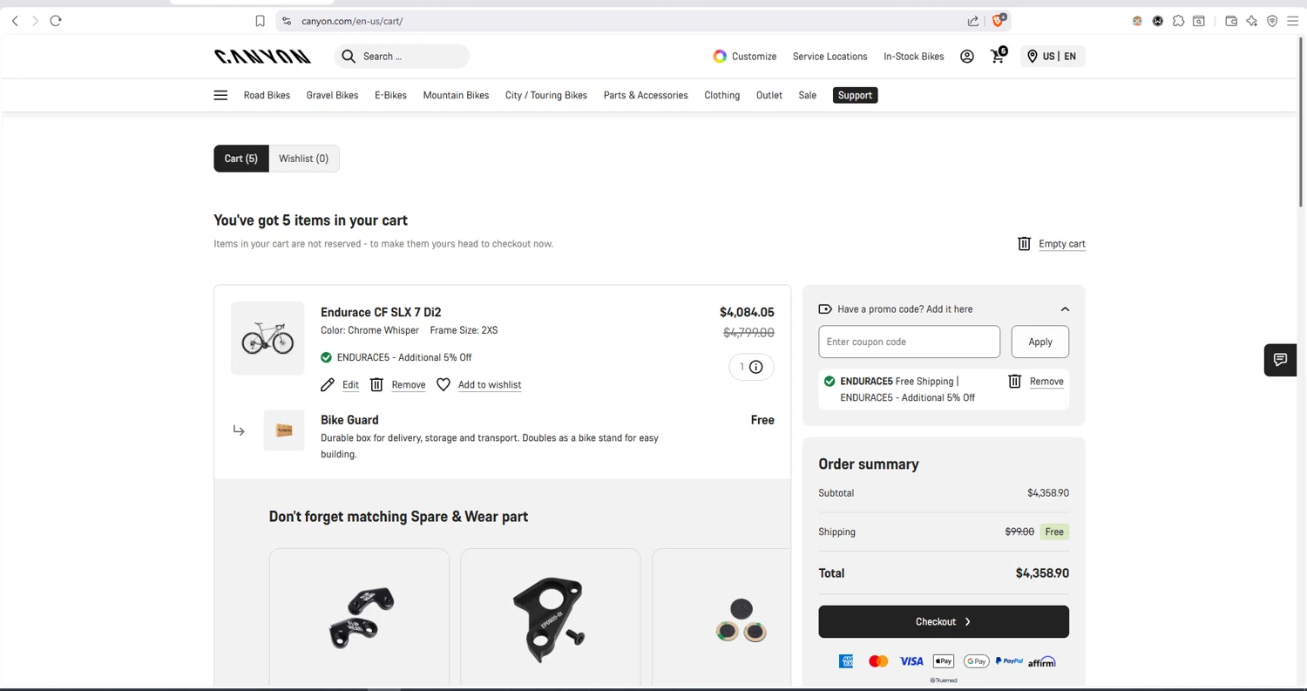Click the Empty cart link
Viewport: 1307px width, 691px height.
(1062, 244)
